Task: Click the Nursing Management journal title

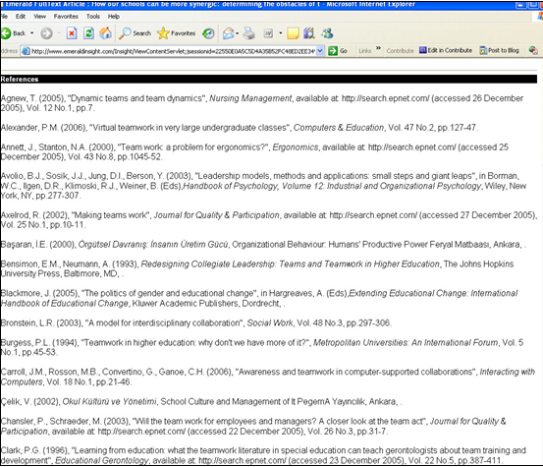Action: coord(250,98)
